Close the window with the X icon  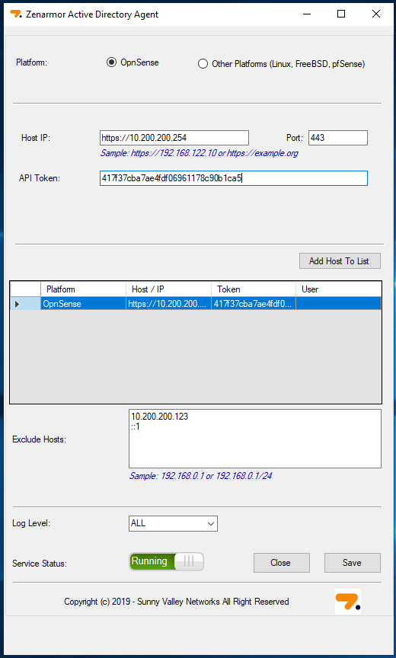click(x=376, y=14)
